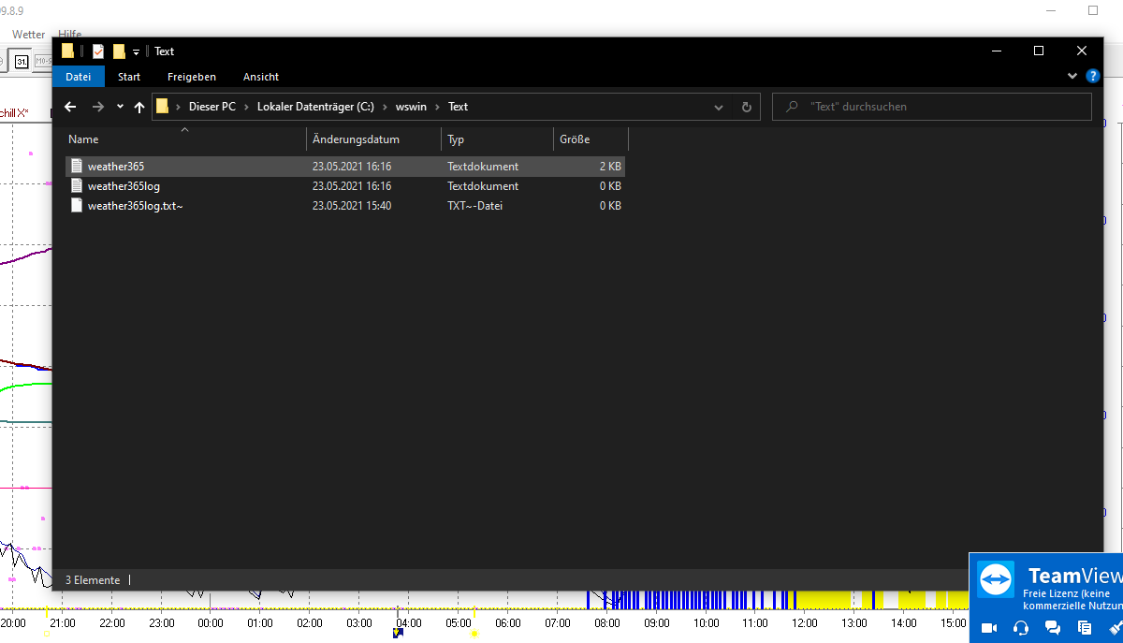Switch to the Ansicht ribbon tab

tap(261, 77)
